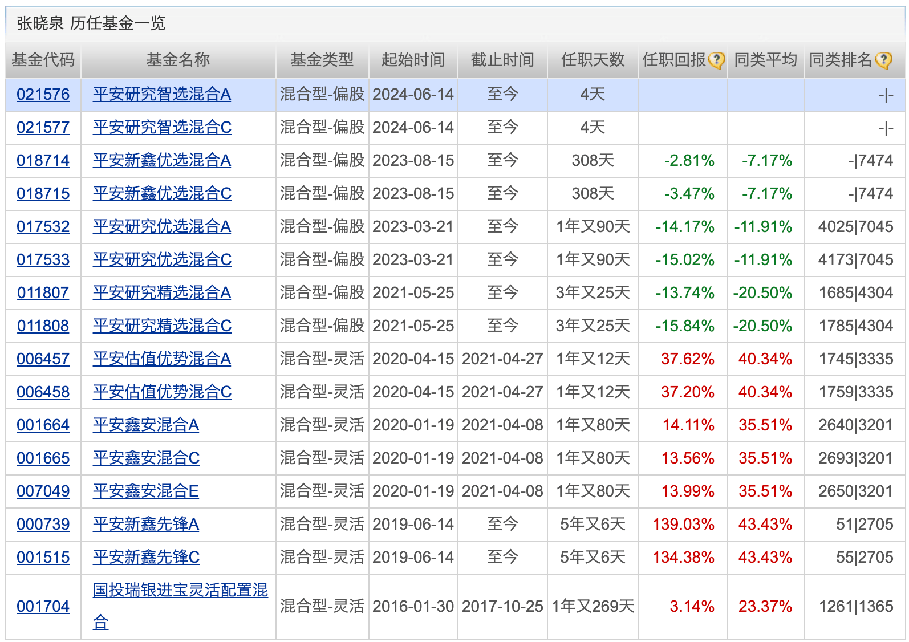Click the 同类平均 column header
909x642 pixels.
(x=766, y=60)
